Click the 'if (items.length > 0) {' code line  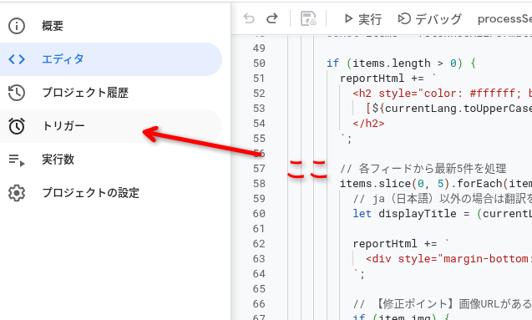401,63
